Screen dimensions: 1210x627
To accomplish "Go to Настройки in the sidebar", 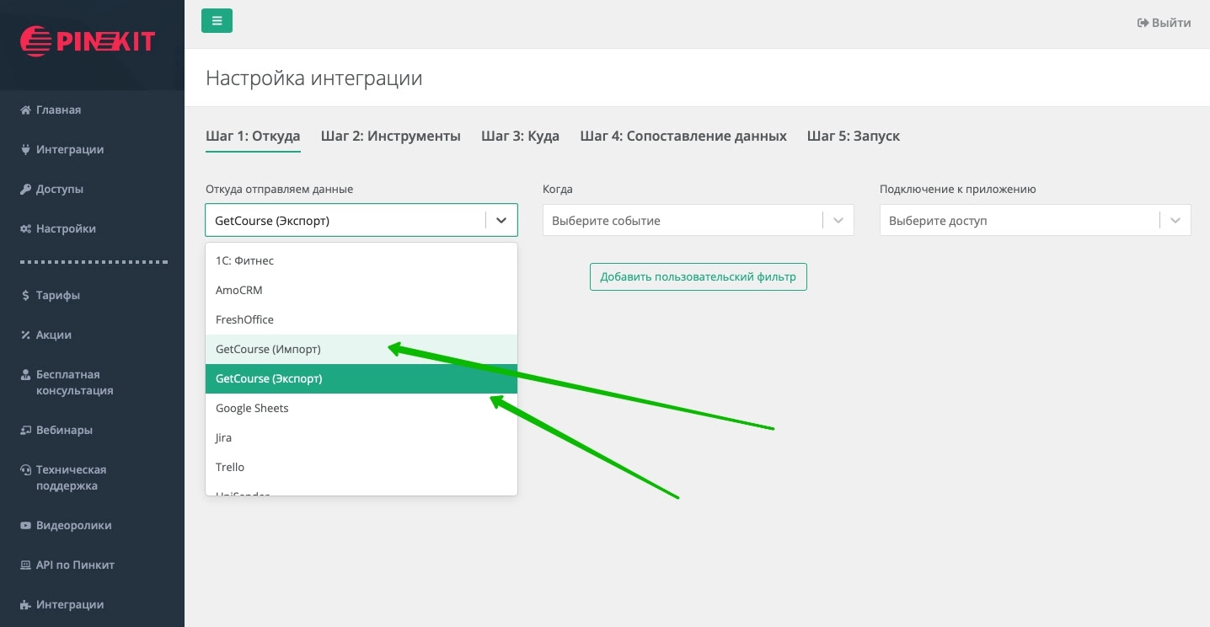I will tap(65, 229).
